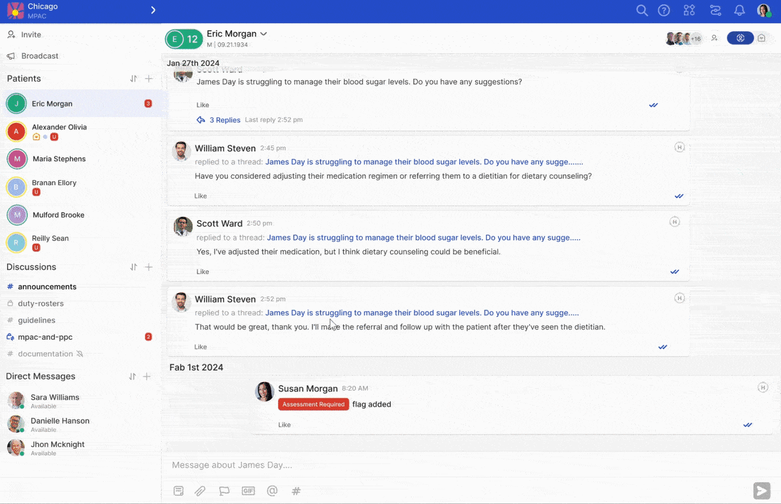Click the Broadcast link in sidebar
The width and height of the screenshot is (781, 504).
(40, 56)
